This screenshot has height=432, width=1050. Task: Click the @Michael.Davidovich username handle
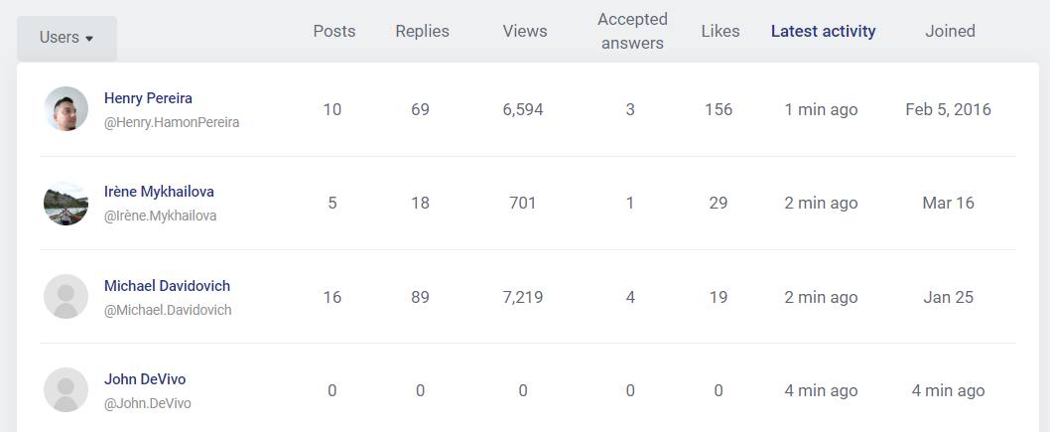point(168,310)
